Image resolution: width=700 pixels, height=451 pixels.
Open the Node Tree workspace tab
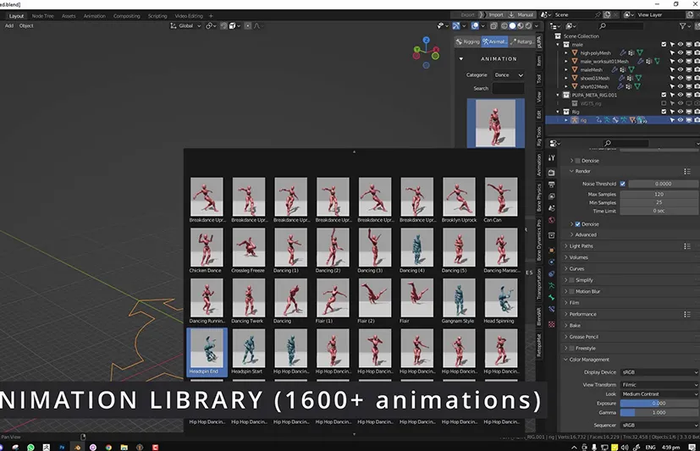(x=43, y=16)
